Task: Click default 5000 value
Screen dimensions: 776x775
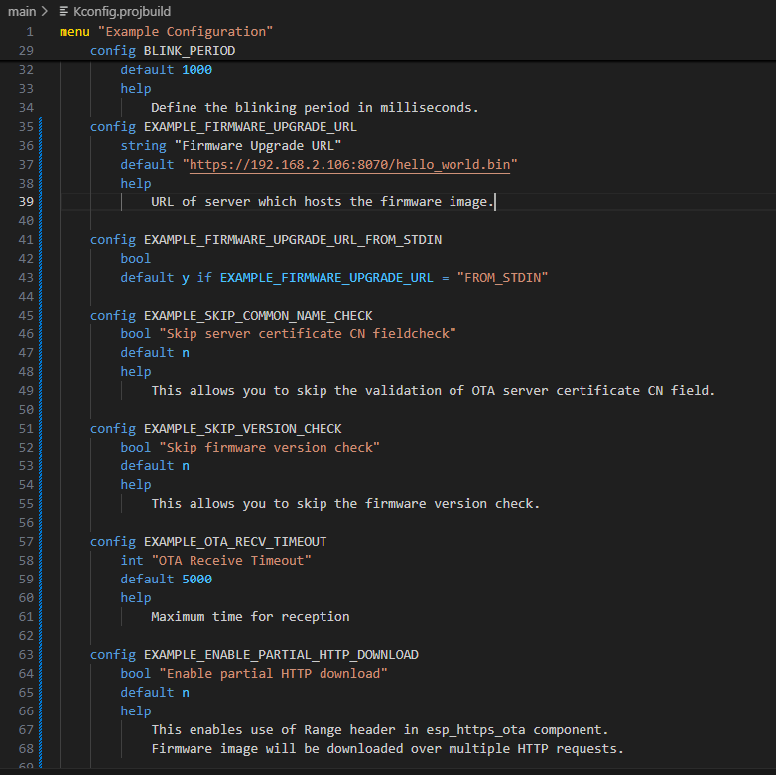Action: 196,580
